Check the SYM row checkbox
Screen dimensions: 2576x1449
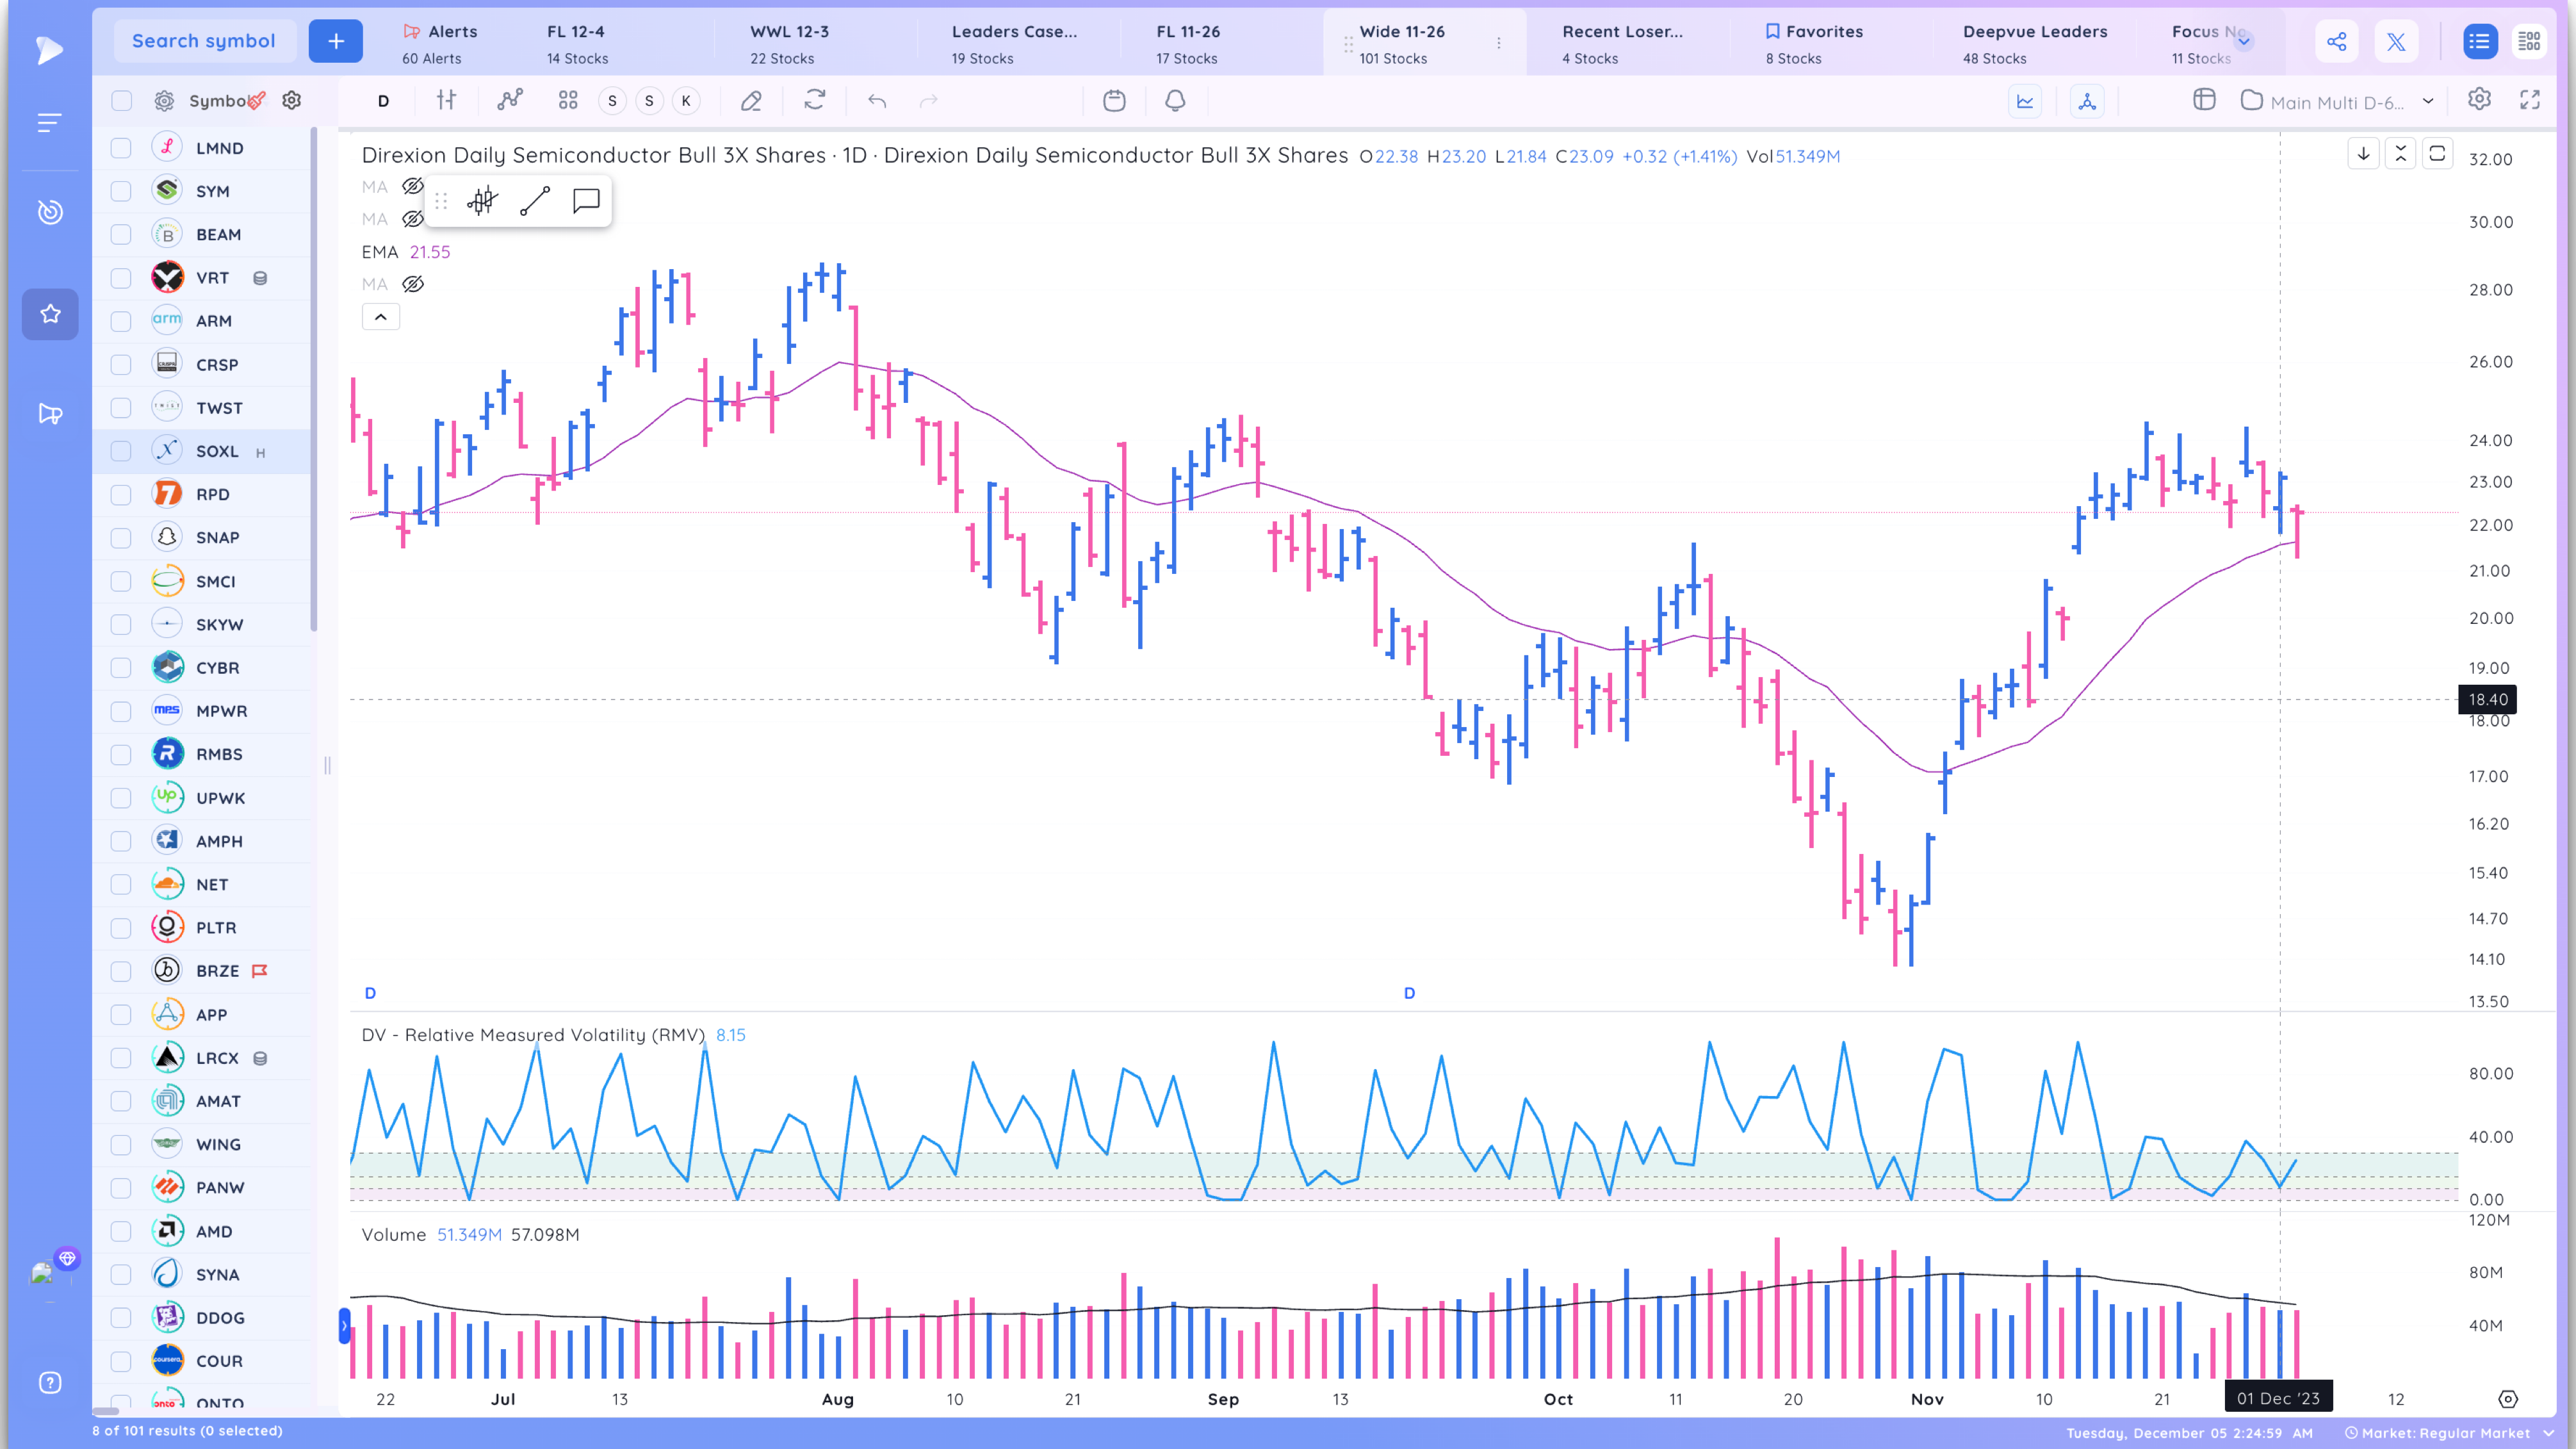click(121, 191)
